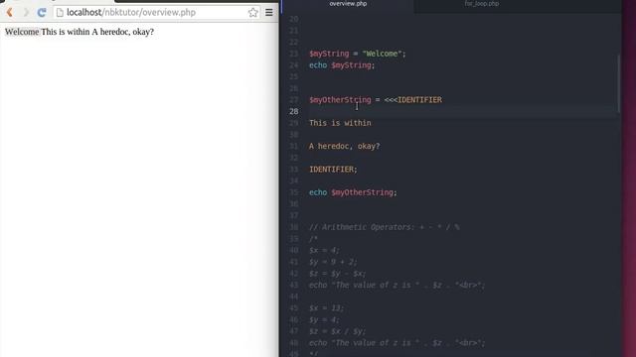Click line number 23 in gutter
This screenshot has width=636, height=357.
tap(294, 54)
